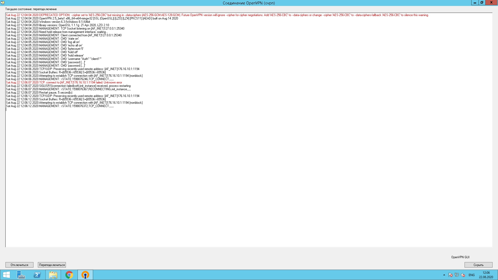Click the 'Текущее состояние: переподключение' status label
The image size is (498, 280).
[31, 9]
